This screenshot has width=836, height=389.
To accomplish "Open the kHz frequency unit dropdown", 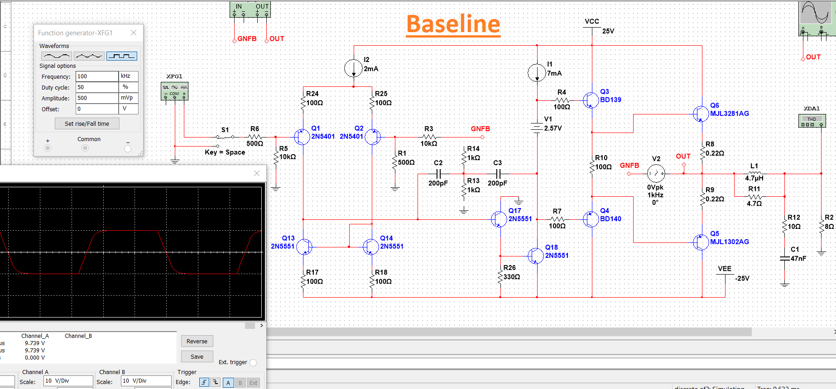I will point(129,76).
